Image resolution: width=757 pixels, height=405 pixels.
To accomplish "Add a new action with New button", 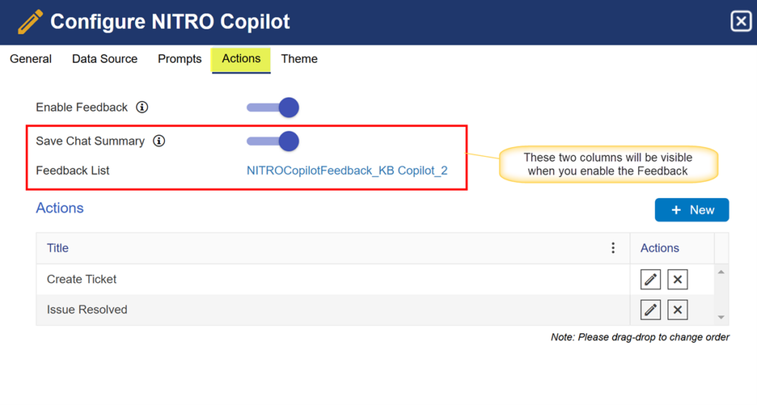I will [x=692, y=210].
